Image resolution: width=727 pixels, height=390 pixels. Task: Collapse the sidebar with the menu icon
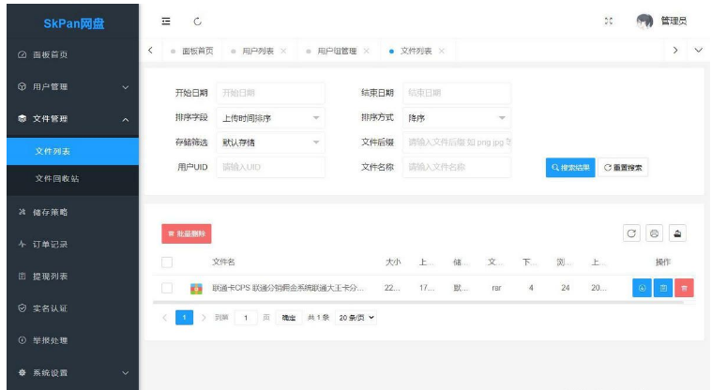tap(165, 22)
